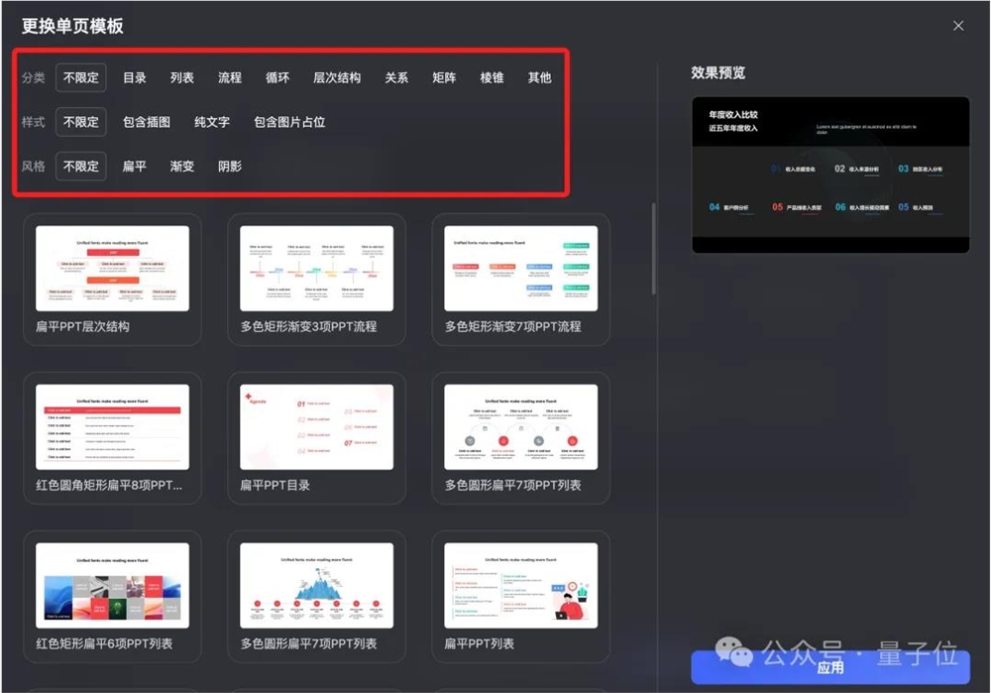Select the 红色矩形扁平6项PPT列表 template

point(112,585)
